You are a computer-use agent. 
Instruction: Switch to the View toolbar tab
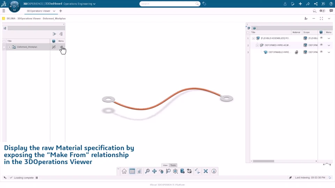[x=165, y=165]
